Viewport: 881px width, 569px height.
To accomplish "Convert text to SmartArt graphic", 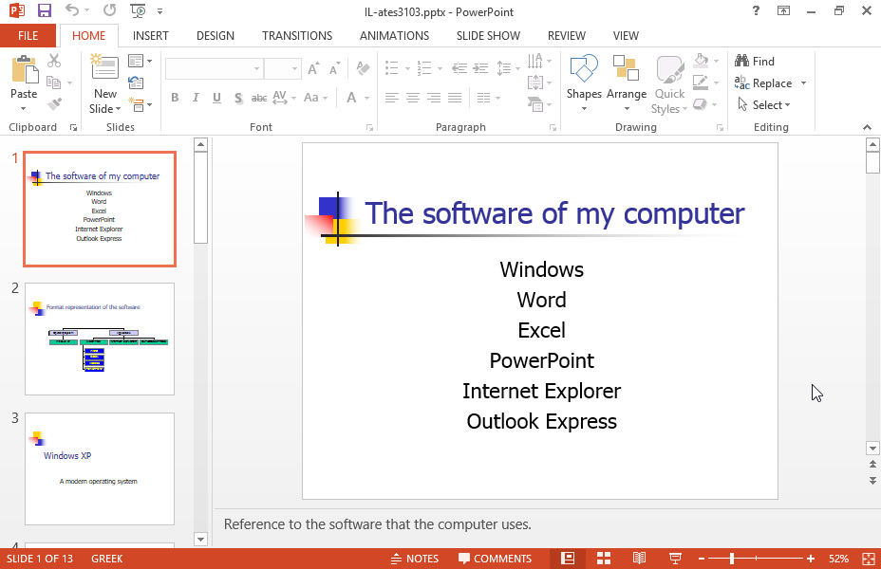I will 539,104.
